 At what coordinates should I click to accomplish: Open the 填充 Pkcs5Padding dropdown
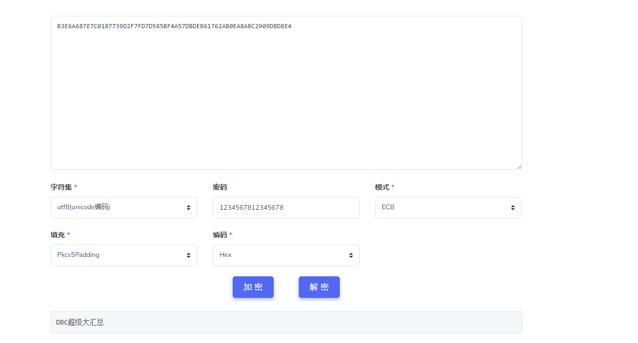click(124, 255)
